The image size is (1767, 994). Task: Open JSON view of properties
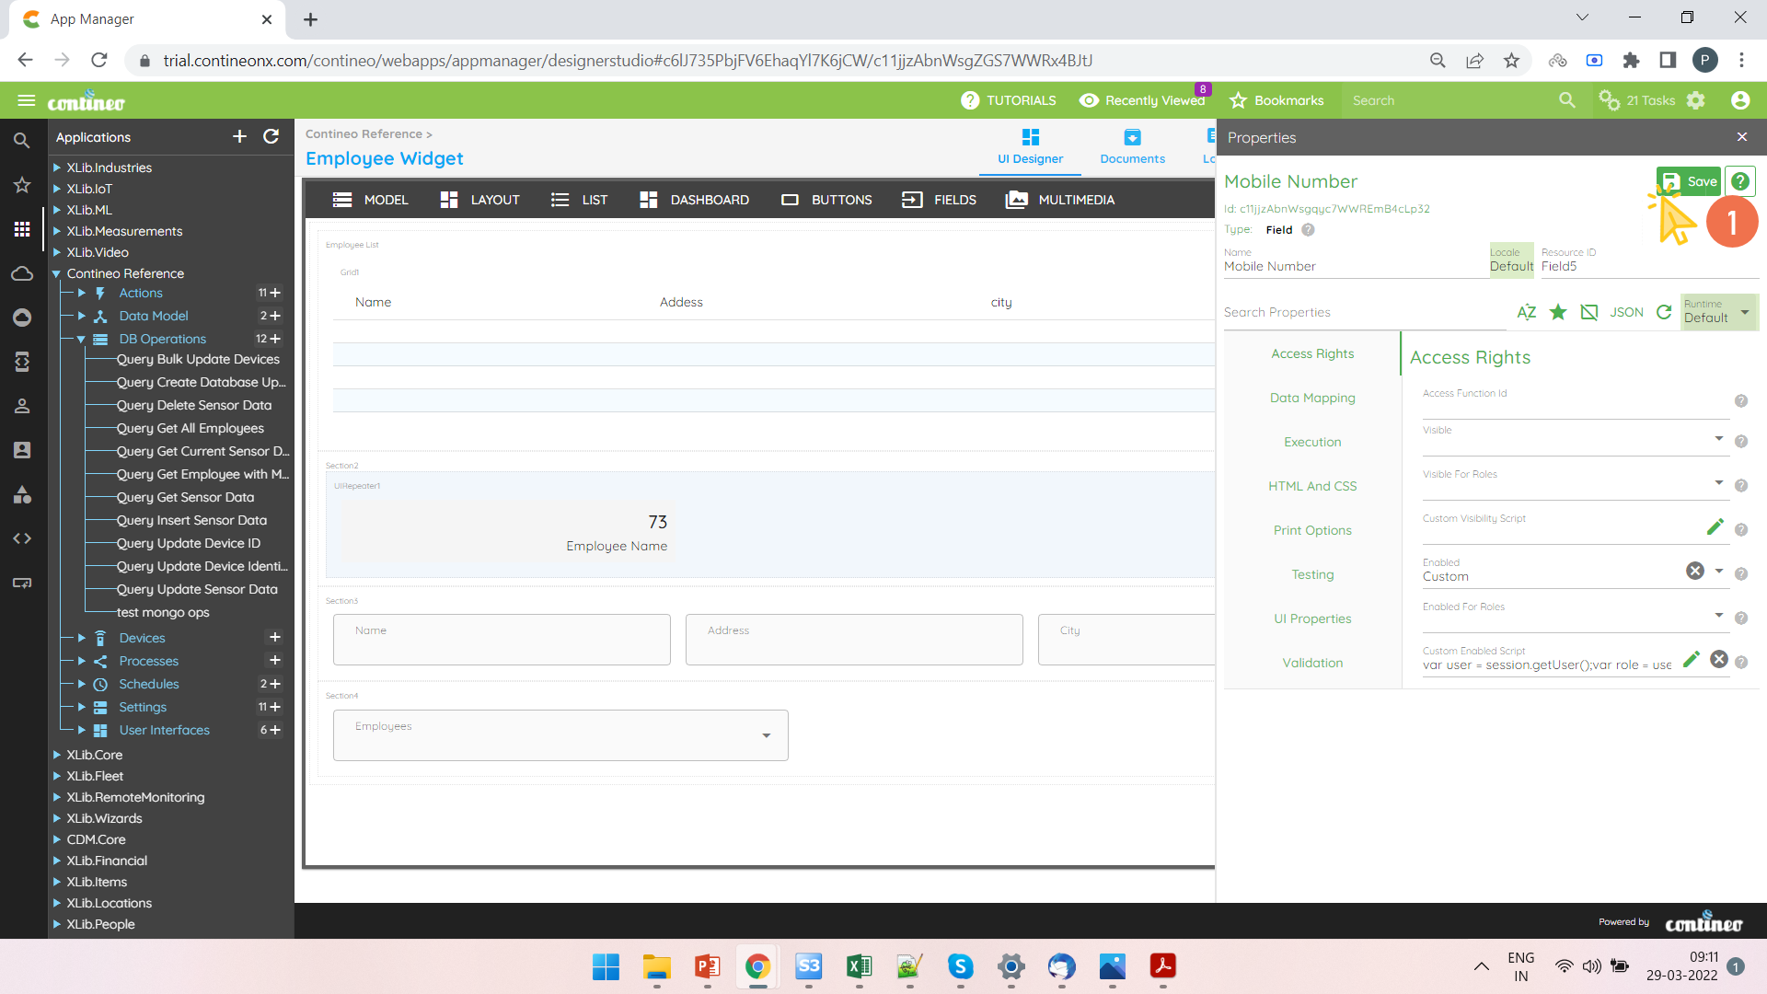1626,312
